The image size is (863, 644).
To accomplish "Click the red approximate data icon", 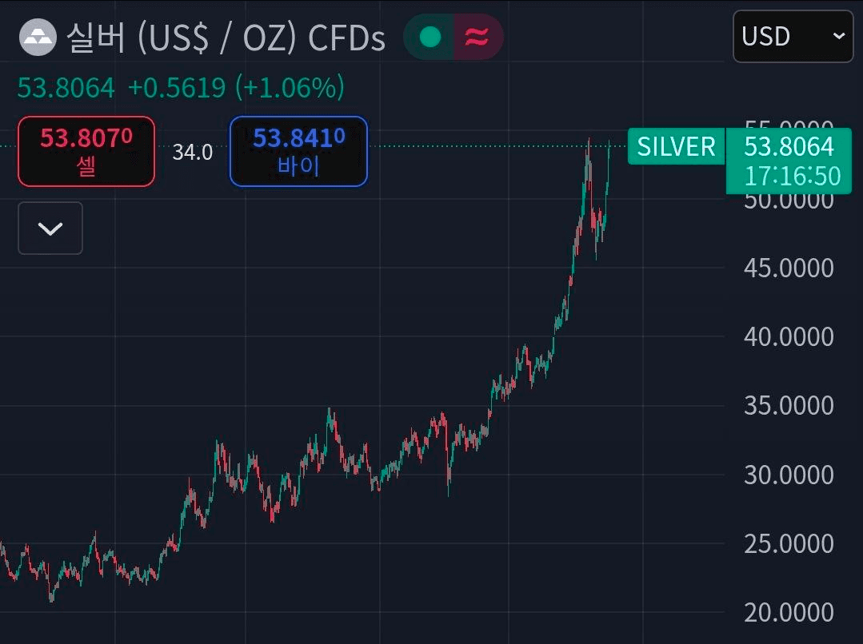I will 477,37.
